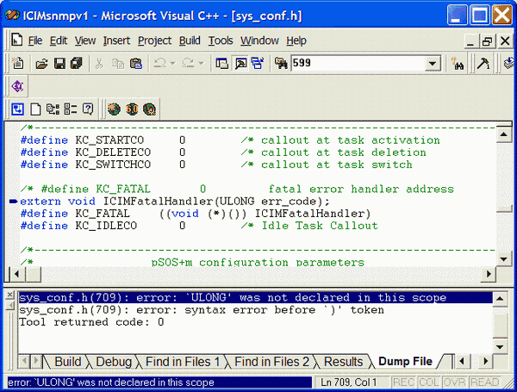Minimize the sys_conf.h document window
The image size is (517, 392).
point(470,41)
